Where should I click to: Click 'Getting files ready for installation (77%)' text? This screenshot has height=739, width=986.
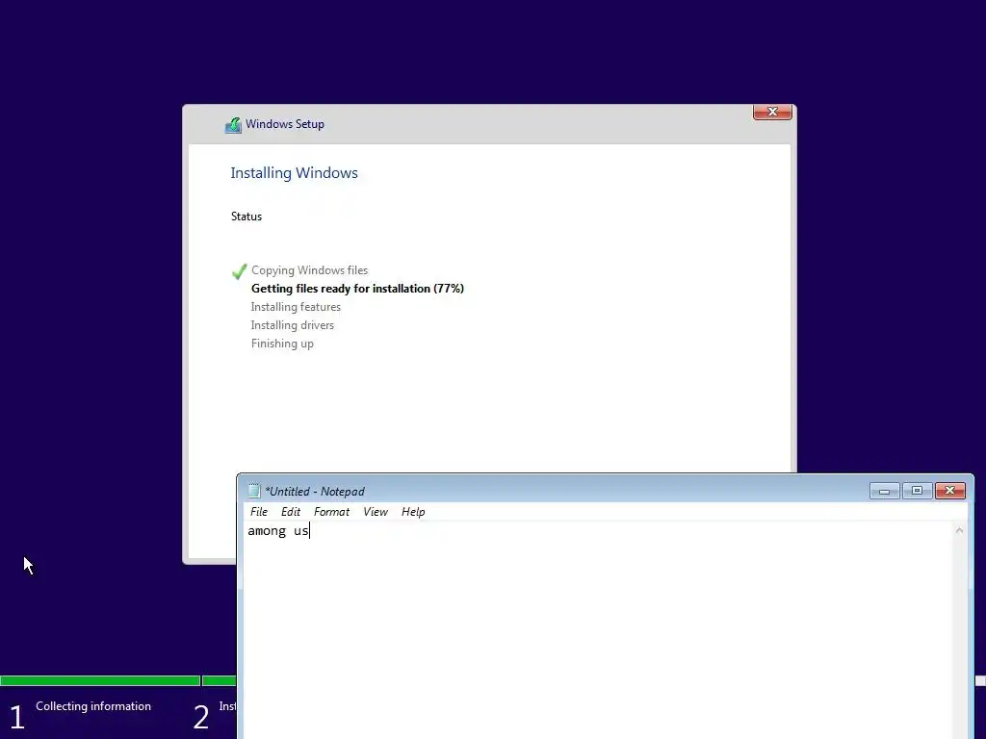(x=357, y=289)
